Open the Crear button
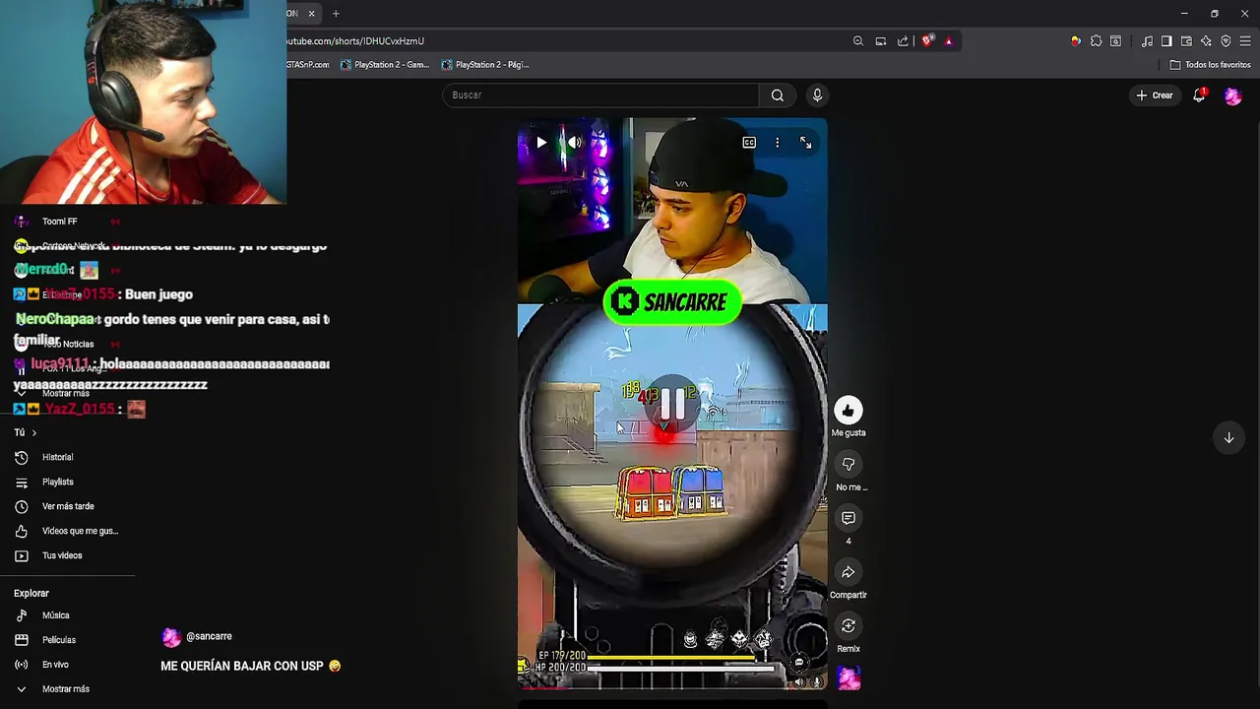The height and width of the screenshot is (709, 1260). (1155, 96)
